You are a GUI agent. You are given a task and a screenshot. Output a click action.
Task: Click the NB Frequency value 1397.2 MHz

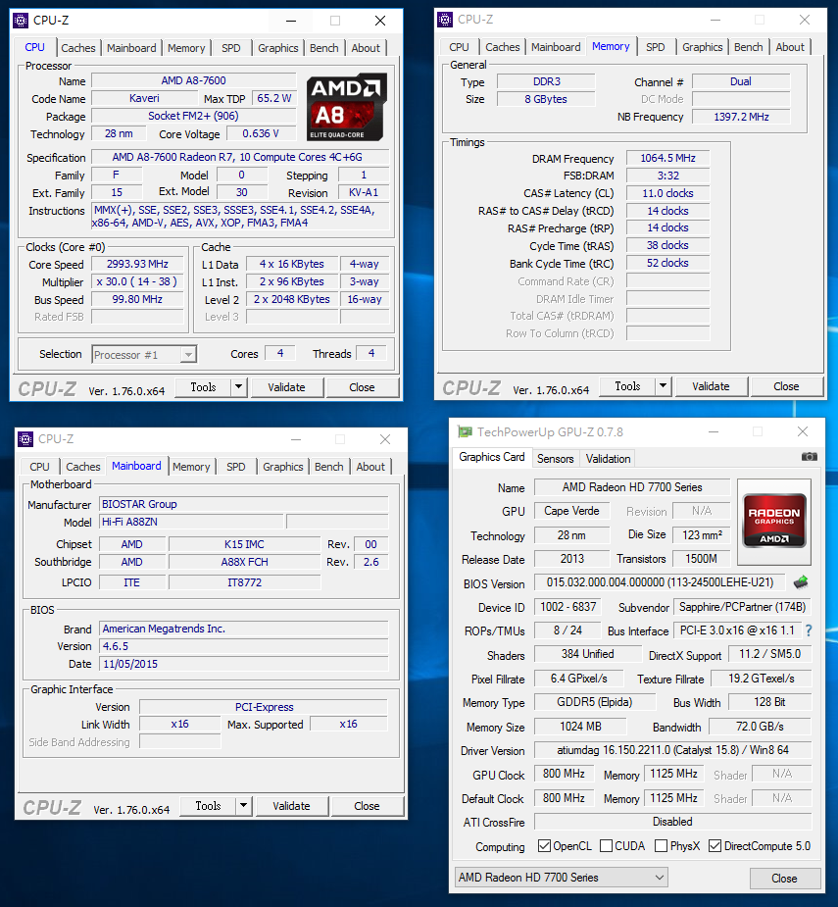click(x=741, y=117)
